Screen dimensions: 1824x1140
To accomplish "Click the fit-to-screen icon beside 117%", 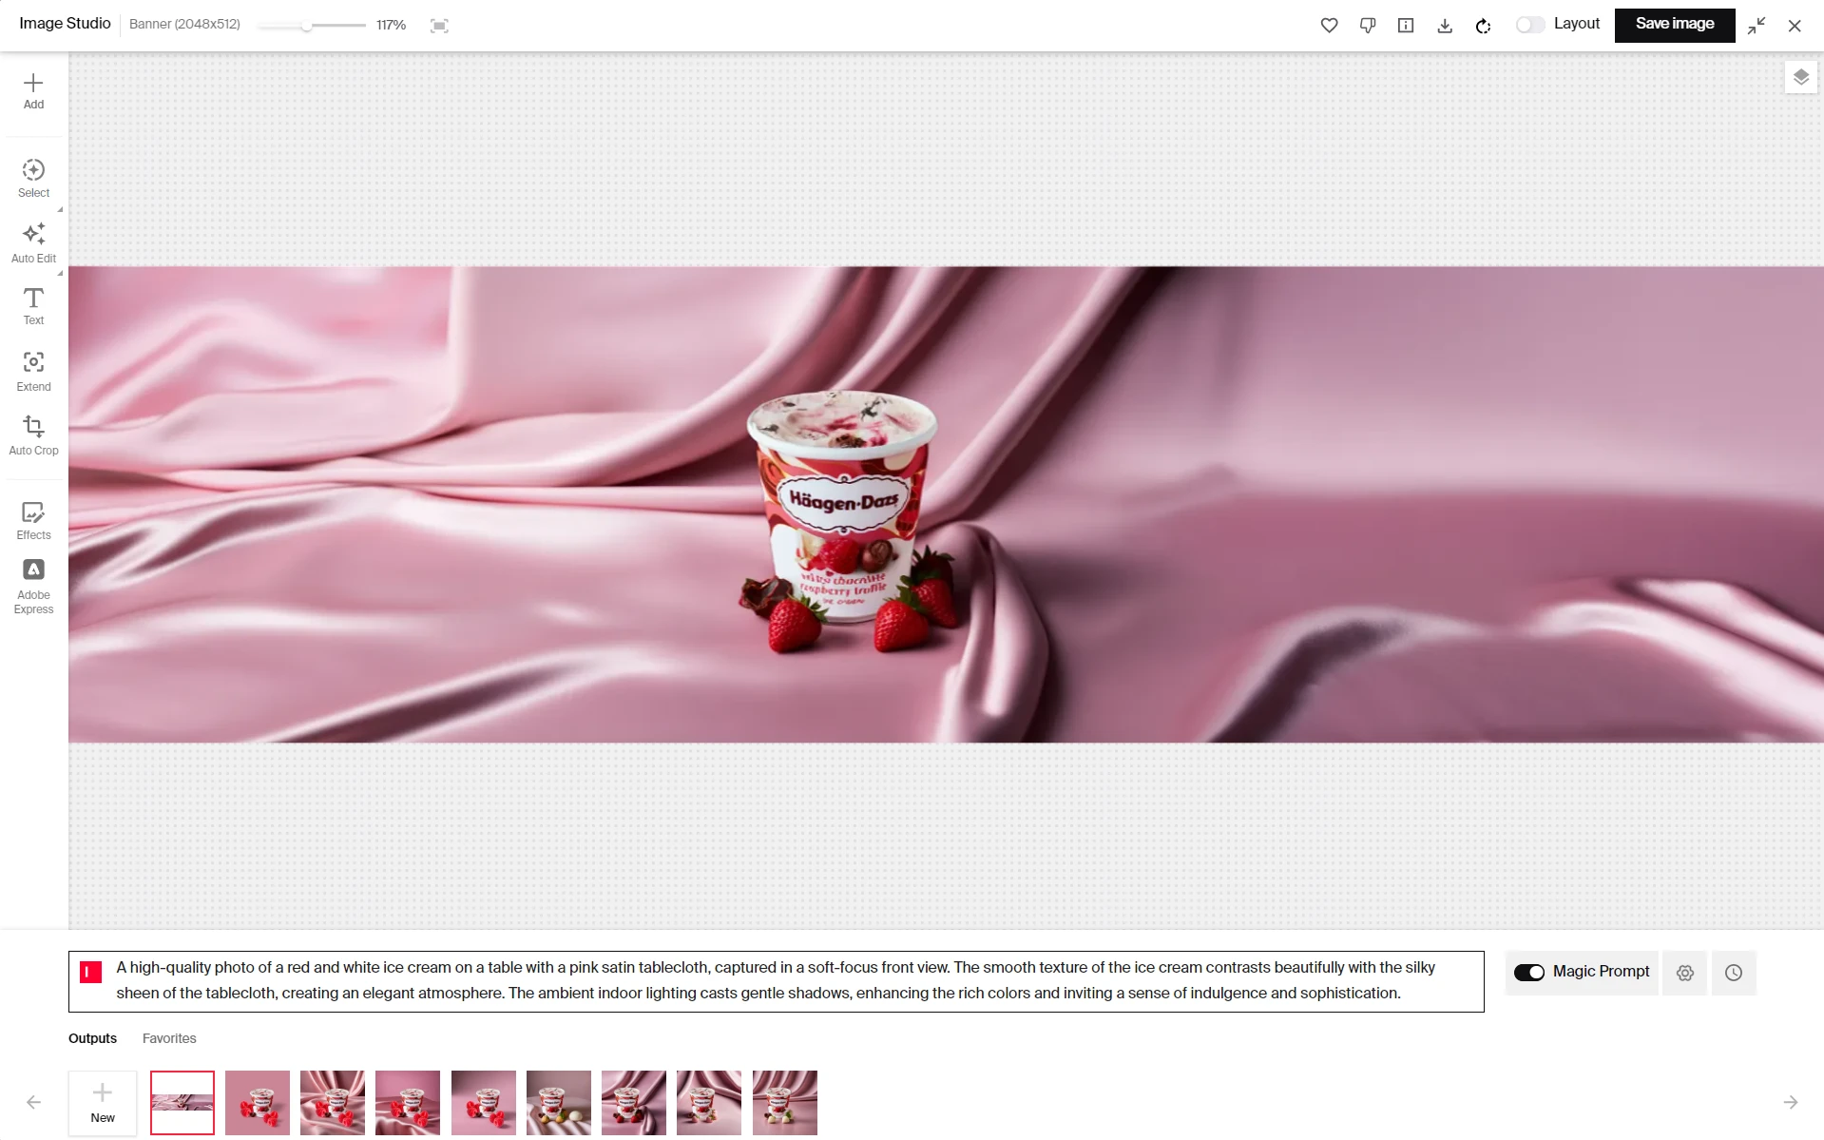I will 439,26.
